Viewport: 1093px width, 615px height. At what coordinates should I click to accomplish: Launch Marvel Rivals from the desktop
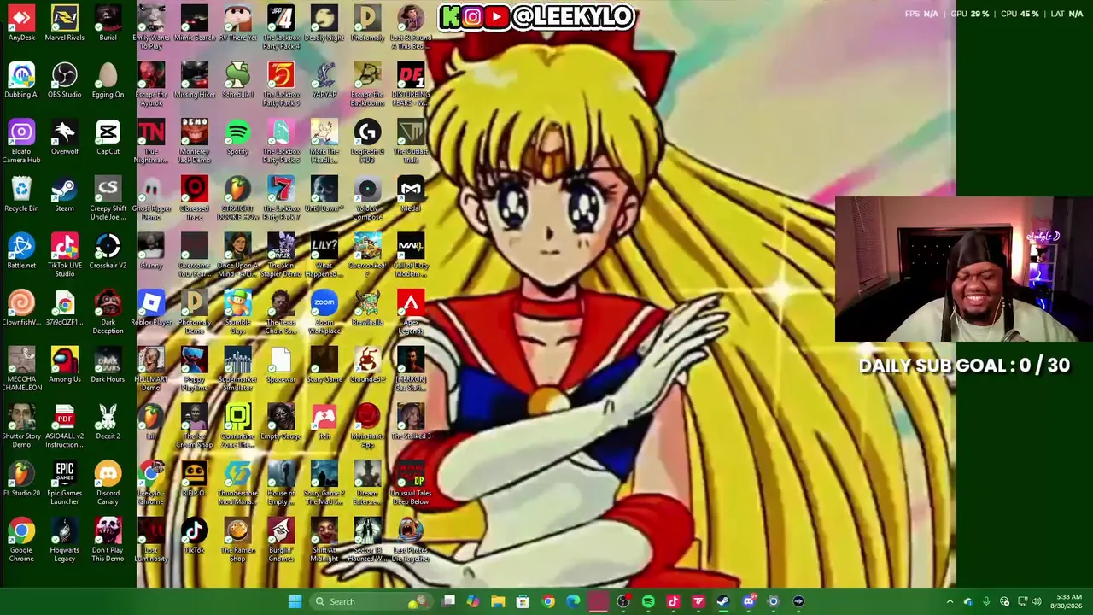pos(65,23)
